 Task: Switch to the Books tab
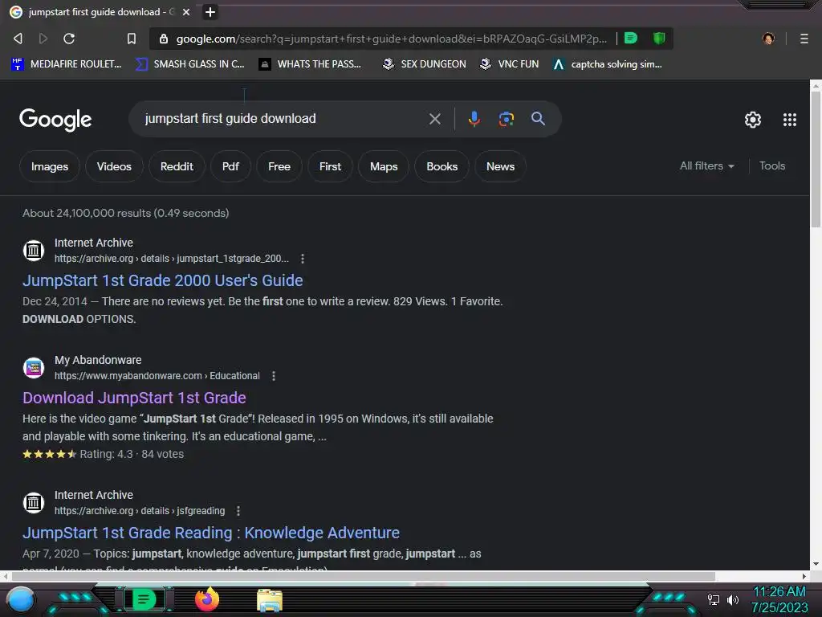(x=442, y=166)
